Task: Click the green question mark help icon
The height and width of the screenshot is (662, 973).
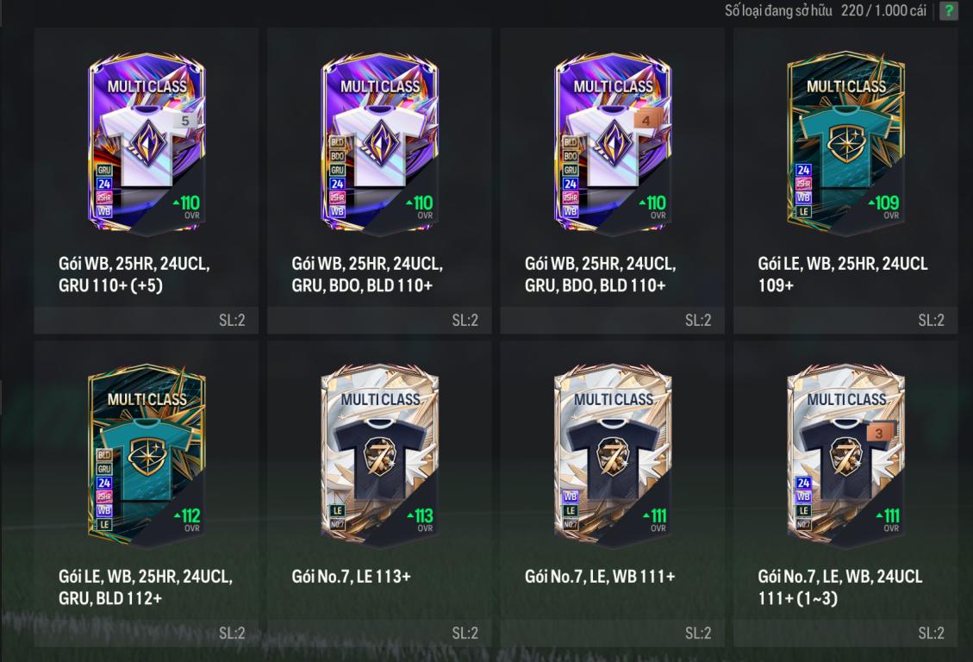Action: click(948, 10)
